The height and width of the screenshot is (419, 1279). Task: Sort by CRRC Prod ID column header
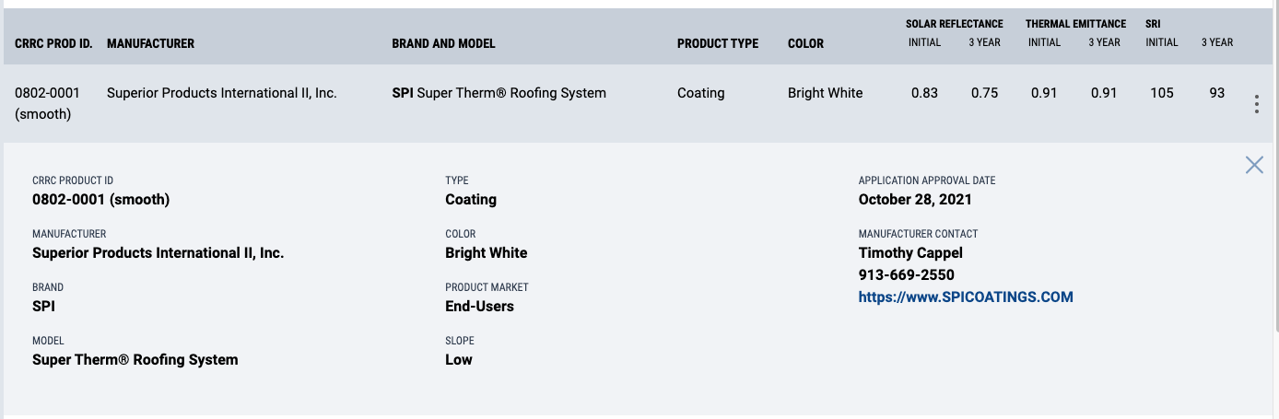pos(53,43)
